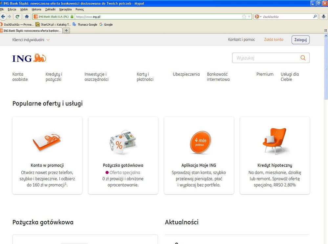
Task: Open the Zakładki menu
Action: 50,10
